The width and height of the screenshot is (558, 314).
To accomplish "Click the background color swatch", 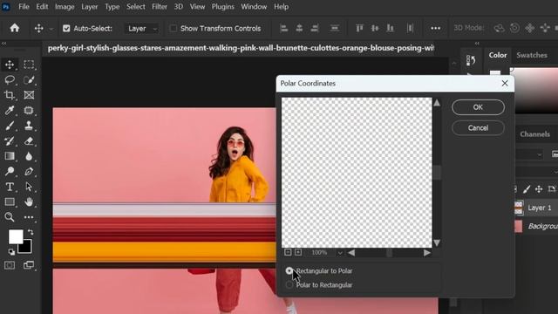I will pyautogui.click(x=27, y=248).
